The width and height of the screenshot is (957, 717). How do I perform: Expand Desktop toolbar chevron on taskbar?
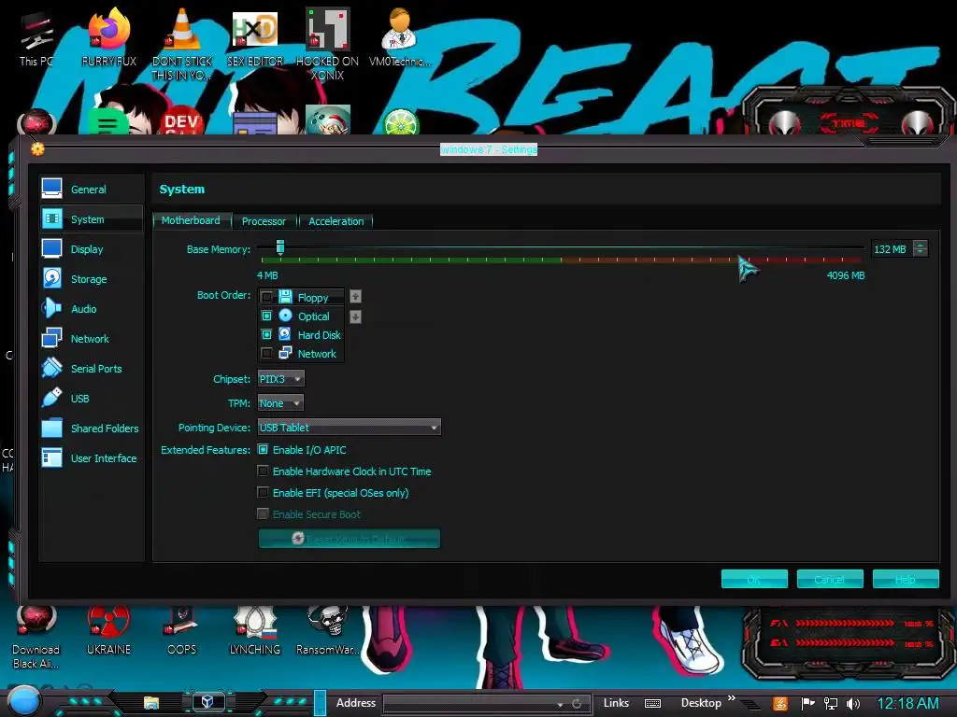point(731,698)
